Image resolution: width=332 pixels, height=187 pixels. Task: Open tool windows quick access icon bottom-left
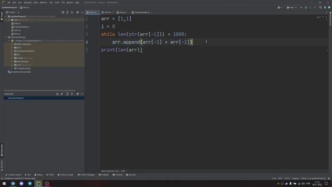[2, 178]
